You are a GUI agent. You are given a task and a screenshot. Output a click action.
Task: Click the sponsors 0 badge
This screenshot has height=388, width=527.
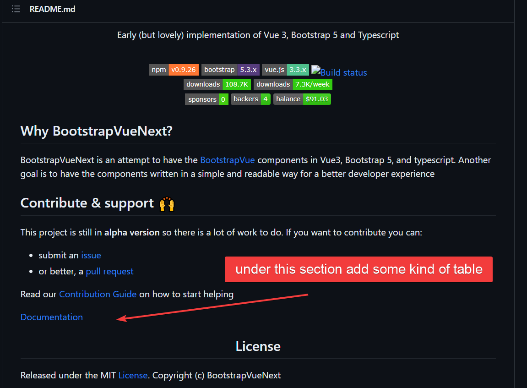206,99
